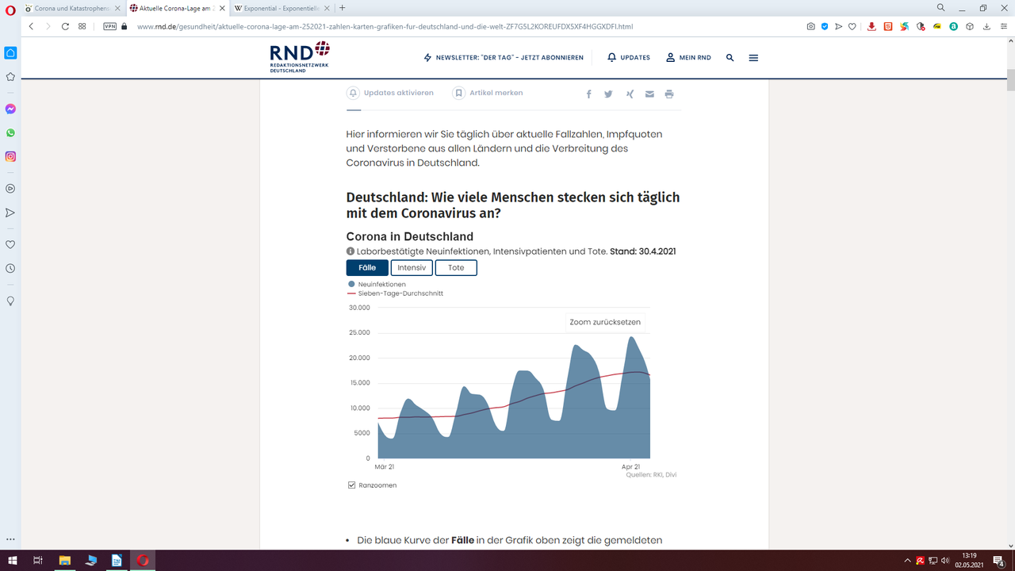Open the Windows Start menu

point(12,561)
